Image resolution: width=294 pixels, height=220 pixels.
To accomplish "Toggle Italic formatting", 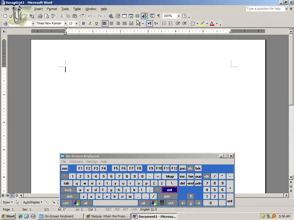I will coord(90,23).
